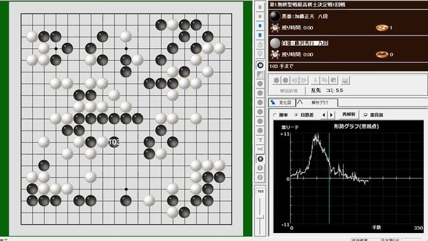Click the 350 axis label on graph
The width and height of the screenshot is (428, 241).
(x=418, y=228)
